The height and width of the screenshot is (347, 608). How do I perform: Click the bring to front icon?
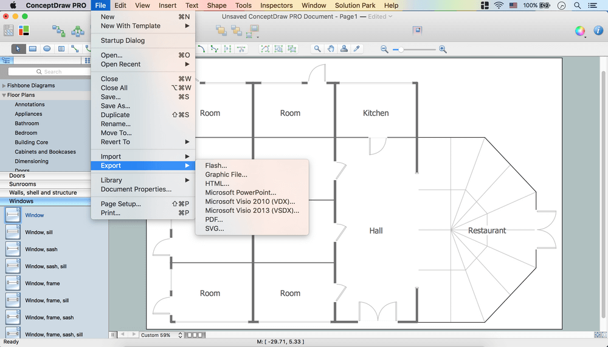click(x=221, y=30)
